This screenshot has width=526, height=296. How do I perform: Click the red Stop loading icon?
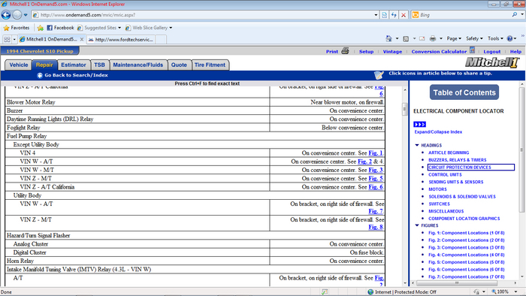click(404, 15)
